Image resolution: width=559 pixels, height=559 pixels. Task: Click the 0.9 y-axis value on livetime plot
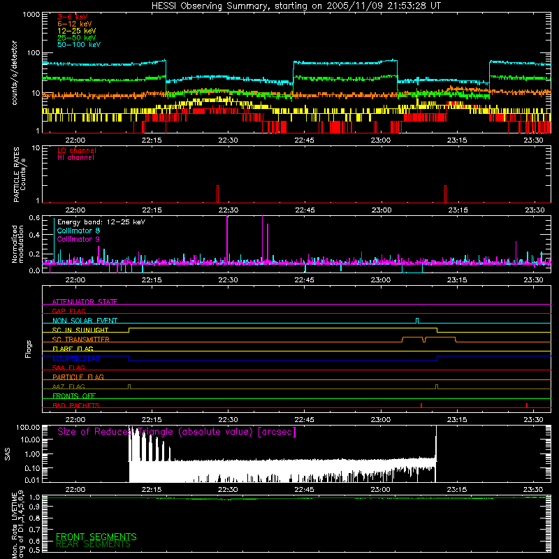coord(34,507)
